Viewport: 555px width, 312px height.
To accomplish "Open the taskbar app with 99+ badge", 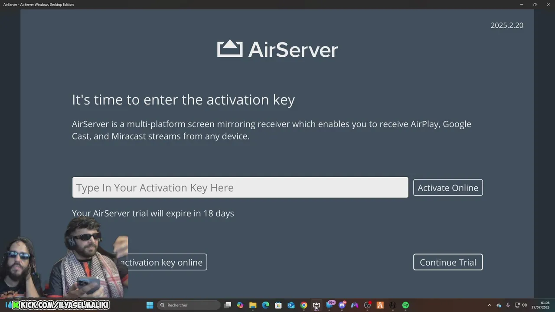I will (x=330, y=305).
